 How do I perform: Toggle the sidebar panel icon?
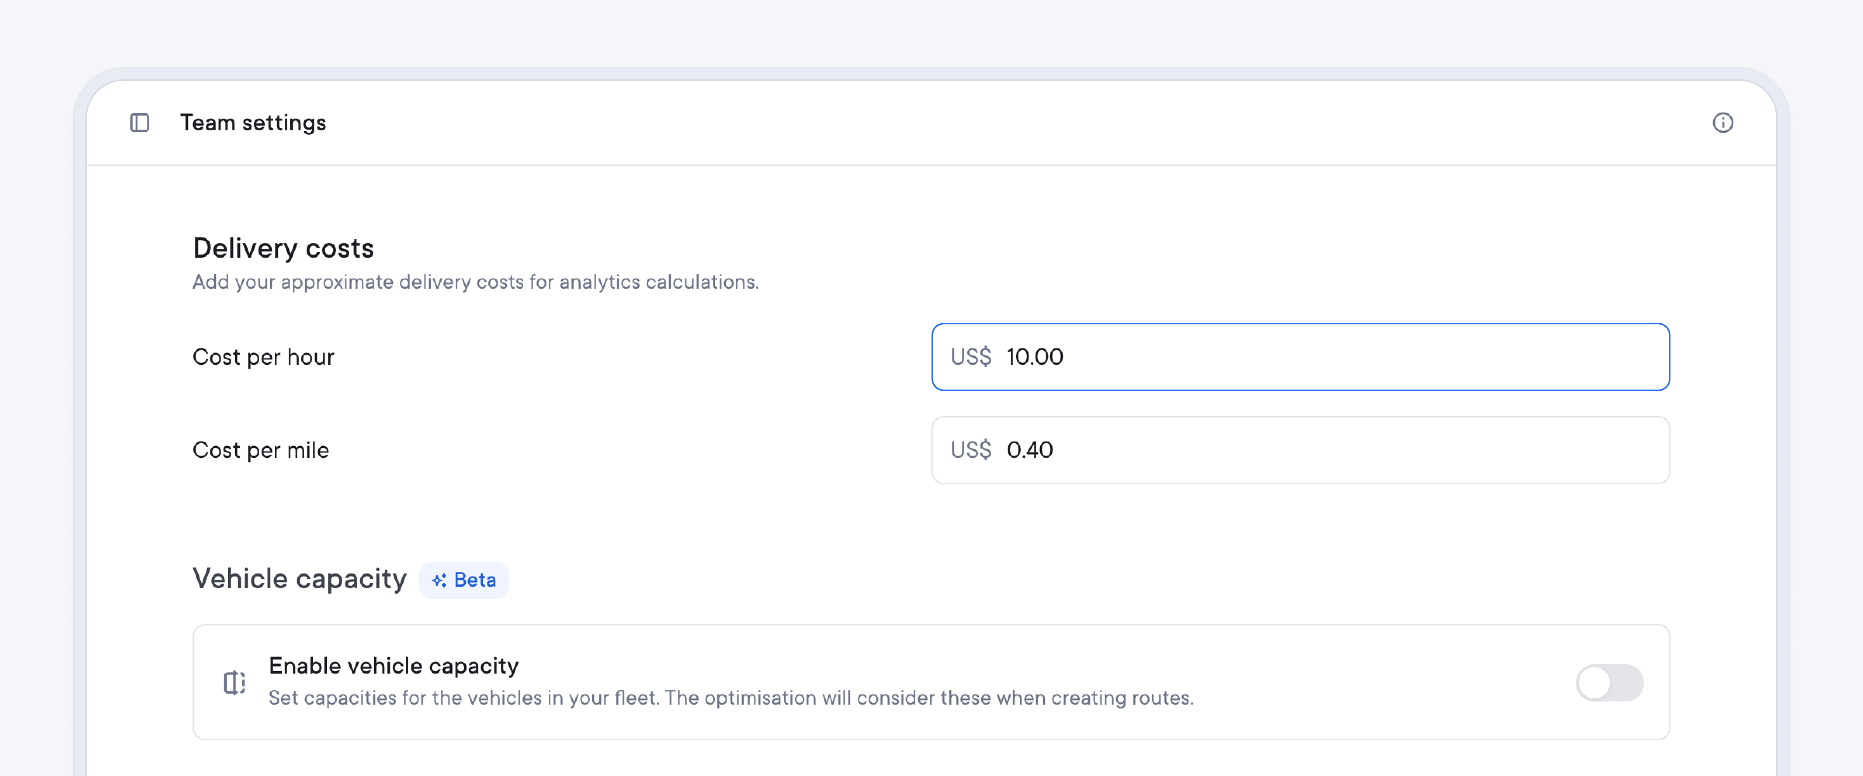140,123
